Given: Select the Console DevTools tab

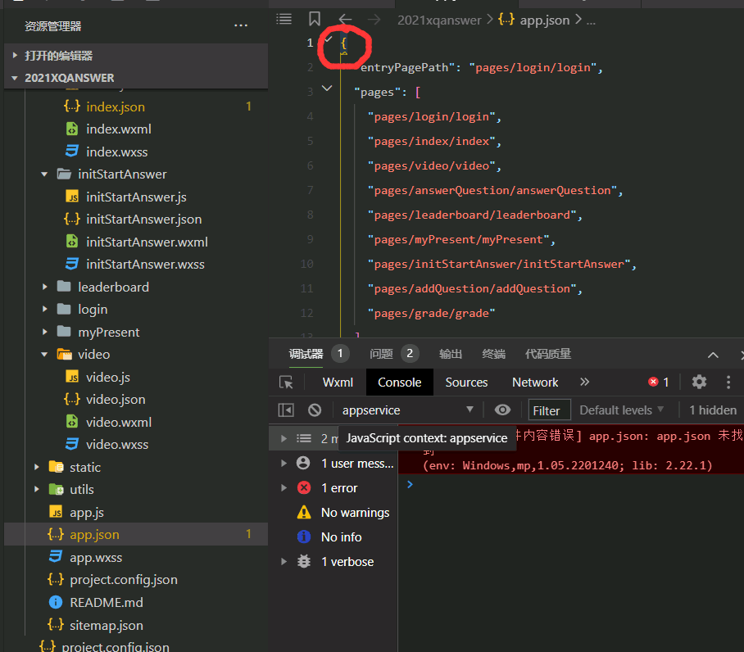Looking at the screenshot, I should [x=400, y=383].
